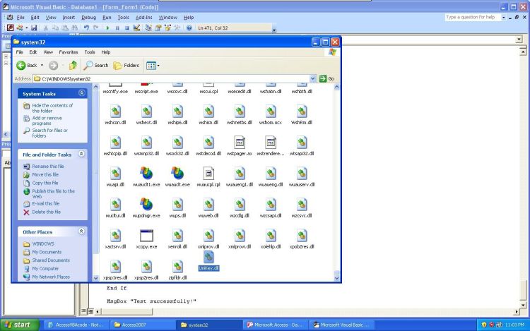The height and width of the screenshot is (331, 530).
Task: Click the Type a question for help box
Action: pyautogui.click(x=472, y=17)
